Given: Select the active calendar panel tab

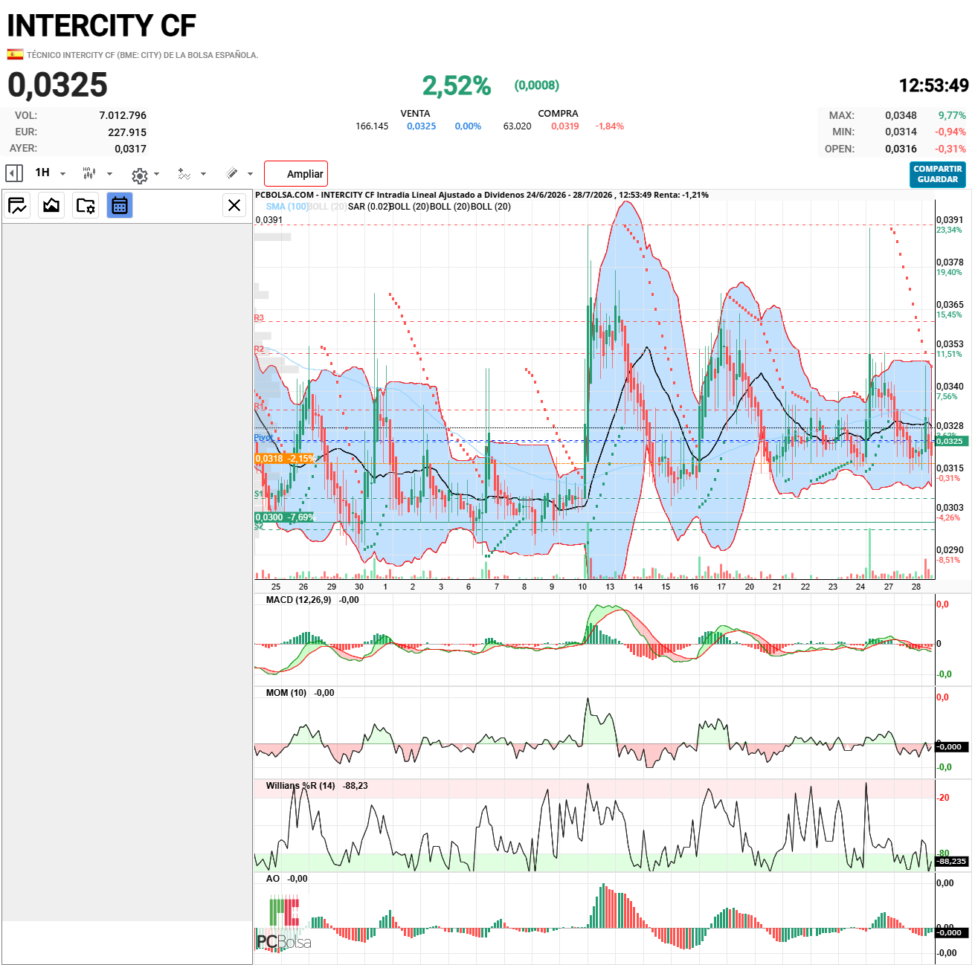Looking at the screenshot, I should point(120,205).
